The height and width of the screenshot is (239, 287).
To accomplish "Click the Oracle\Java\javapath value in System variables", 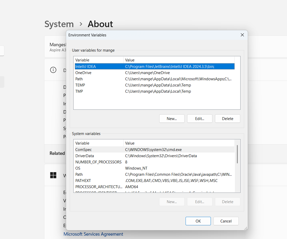I will click(x=178, y=174).
